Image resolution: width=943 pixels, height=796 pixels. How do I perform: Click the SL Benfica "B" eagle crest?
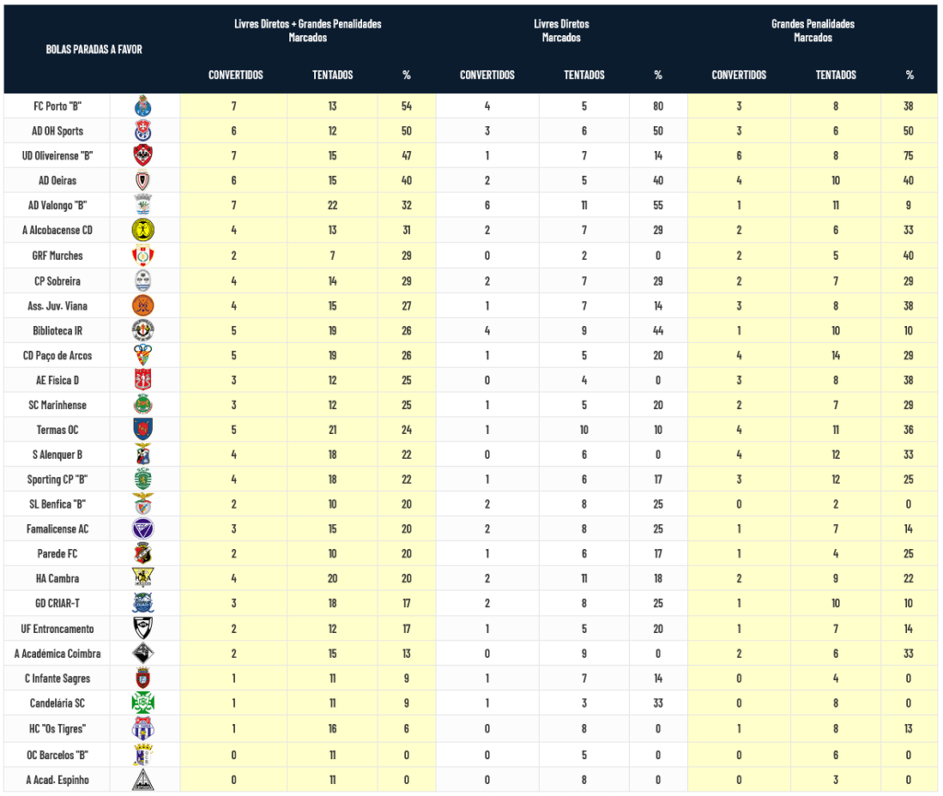click(x=143, y=504)
